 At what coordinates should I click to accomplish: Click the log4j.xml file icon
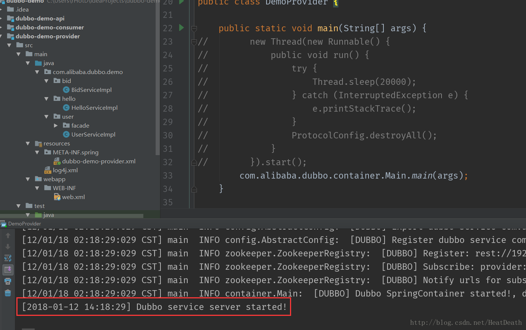pyautogui.click(x=48, y=170)
